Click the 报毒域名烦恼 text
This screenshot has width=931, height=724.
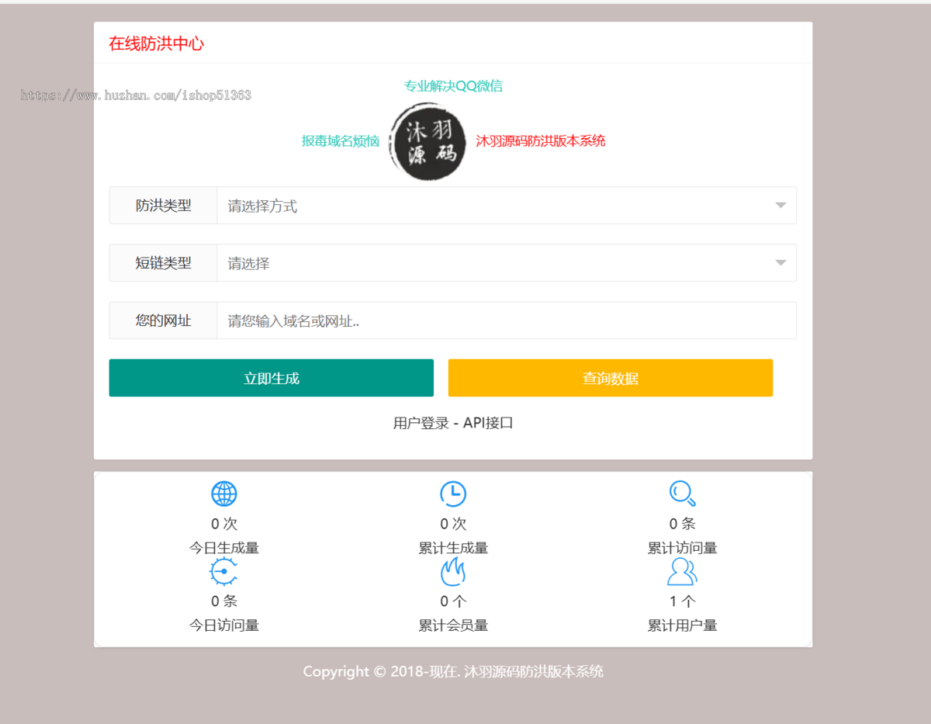pos(341,140)
